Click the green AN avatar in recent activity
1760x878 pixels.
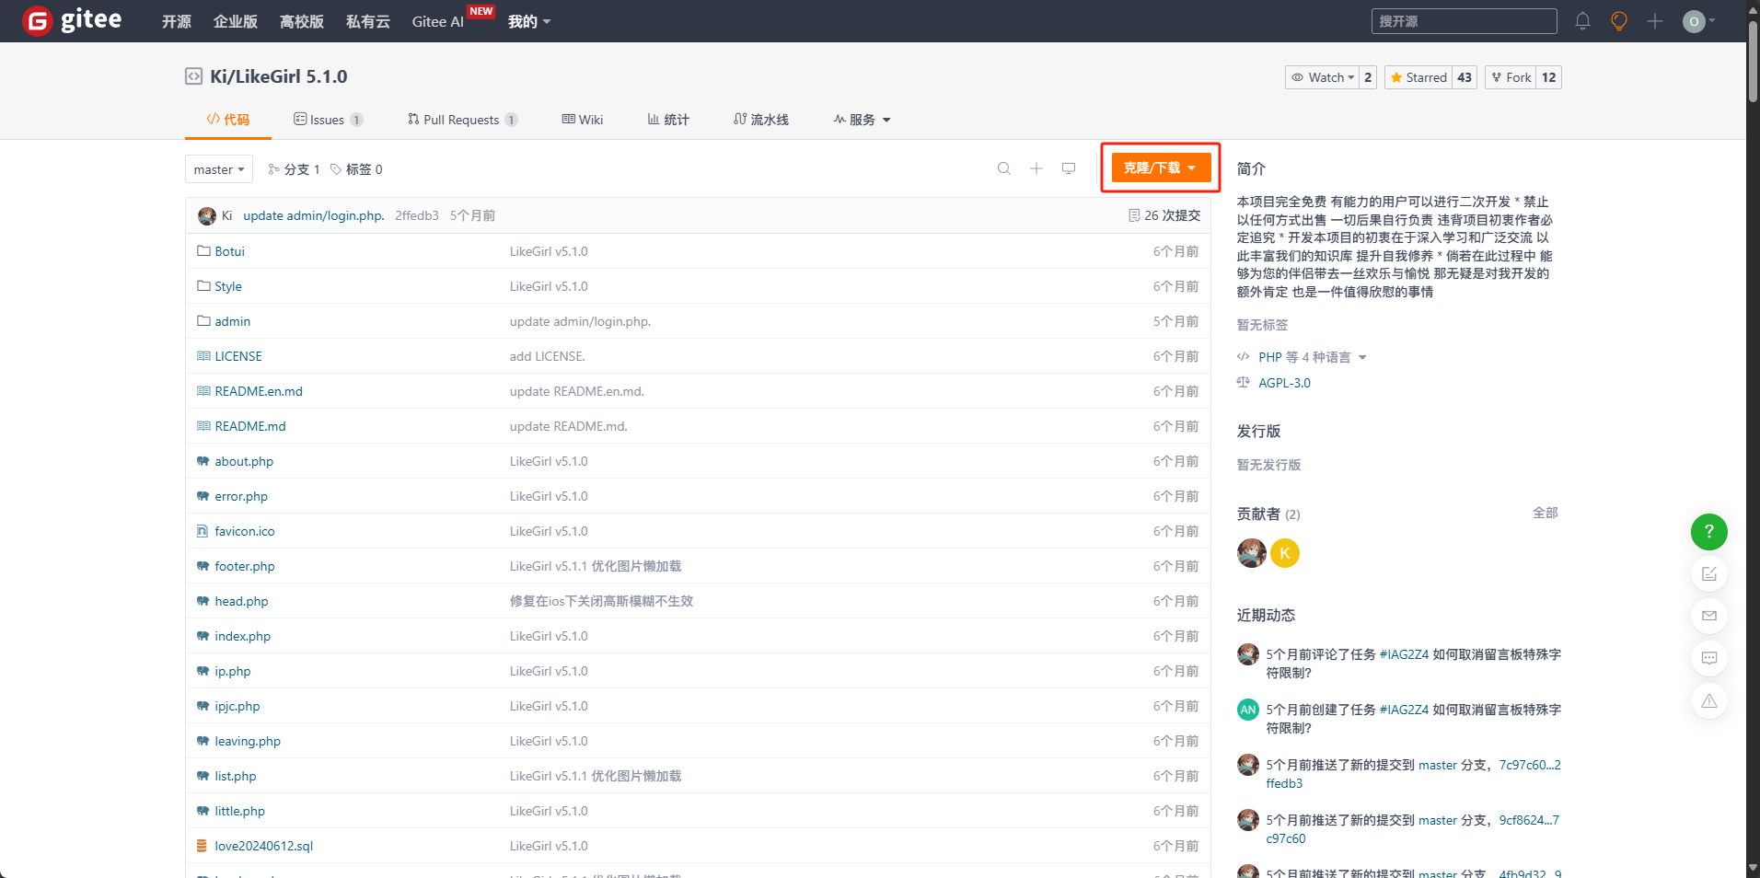(1247, 710)
